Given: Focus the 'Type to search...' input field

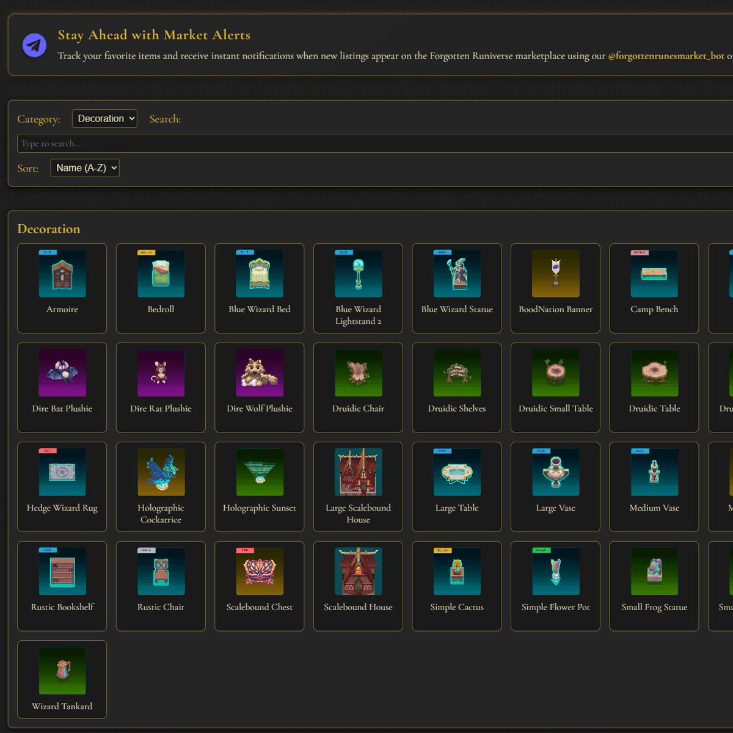Looking at the screenshot, I should (x=375, y=144).
